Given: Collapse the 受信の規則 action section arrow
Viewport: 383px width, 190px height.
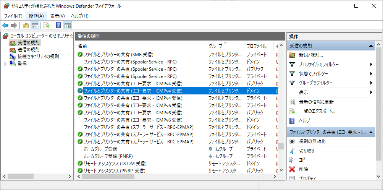Looking at the screenshot, I should coord(371,46).
